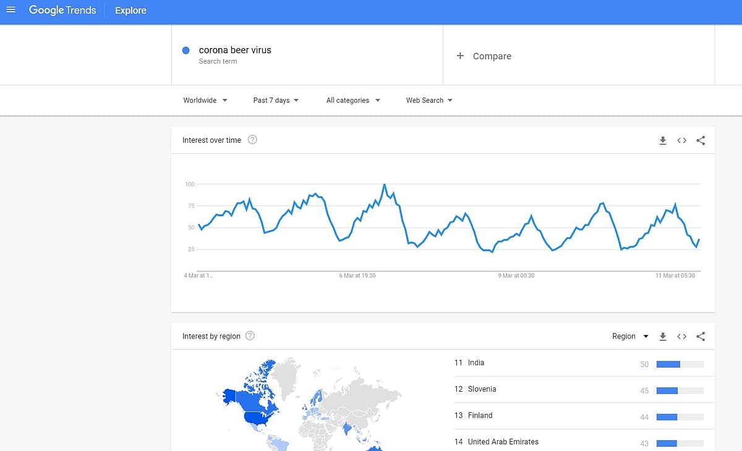742x451 pixels.
Task: Open the hamburger main menu
Action: point(11,11)
